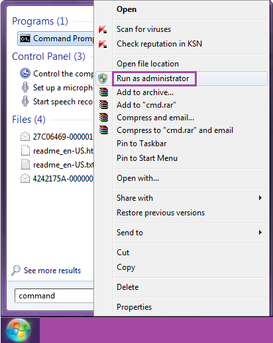273x343 pixels.
Task: Expand the Send to submenu arrow
Action: 260,232
